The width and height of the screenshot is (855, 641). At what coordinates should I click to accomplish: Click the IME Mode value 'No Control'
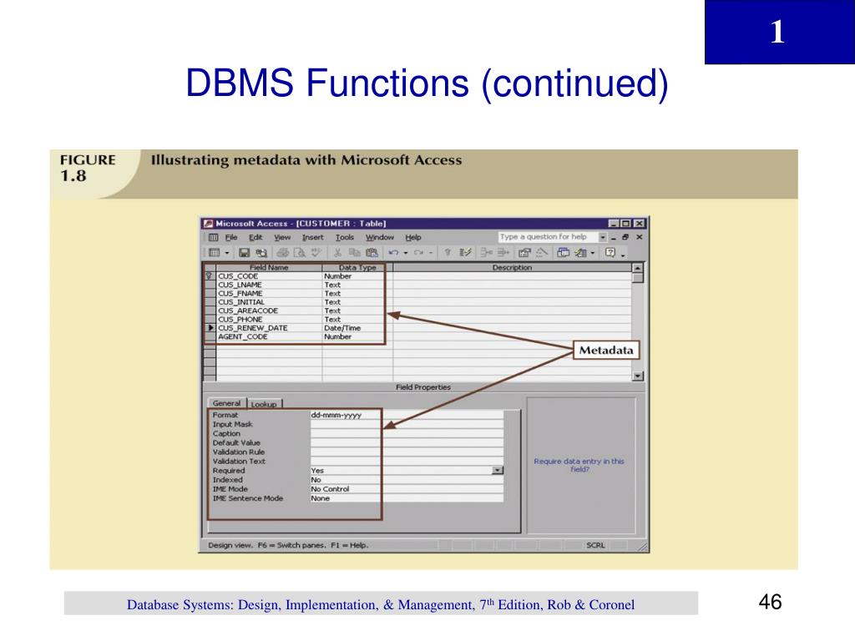[407, 489]
